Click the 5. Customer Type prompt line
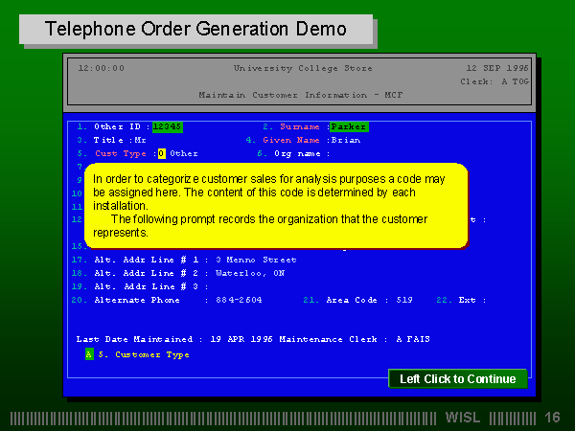The height and width of the screenshot is (431, 575). [144, 354]
